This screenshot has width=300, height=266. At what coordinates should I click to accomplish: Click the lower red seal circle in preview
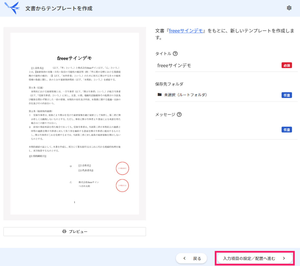coord(122,185)
